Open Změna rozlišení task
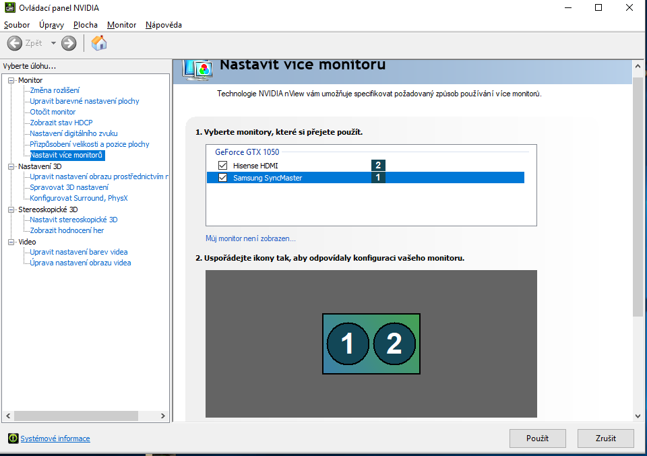 [x=55, y=90]
